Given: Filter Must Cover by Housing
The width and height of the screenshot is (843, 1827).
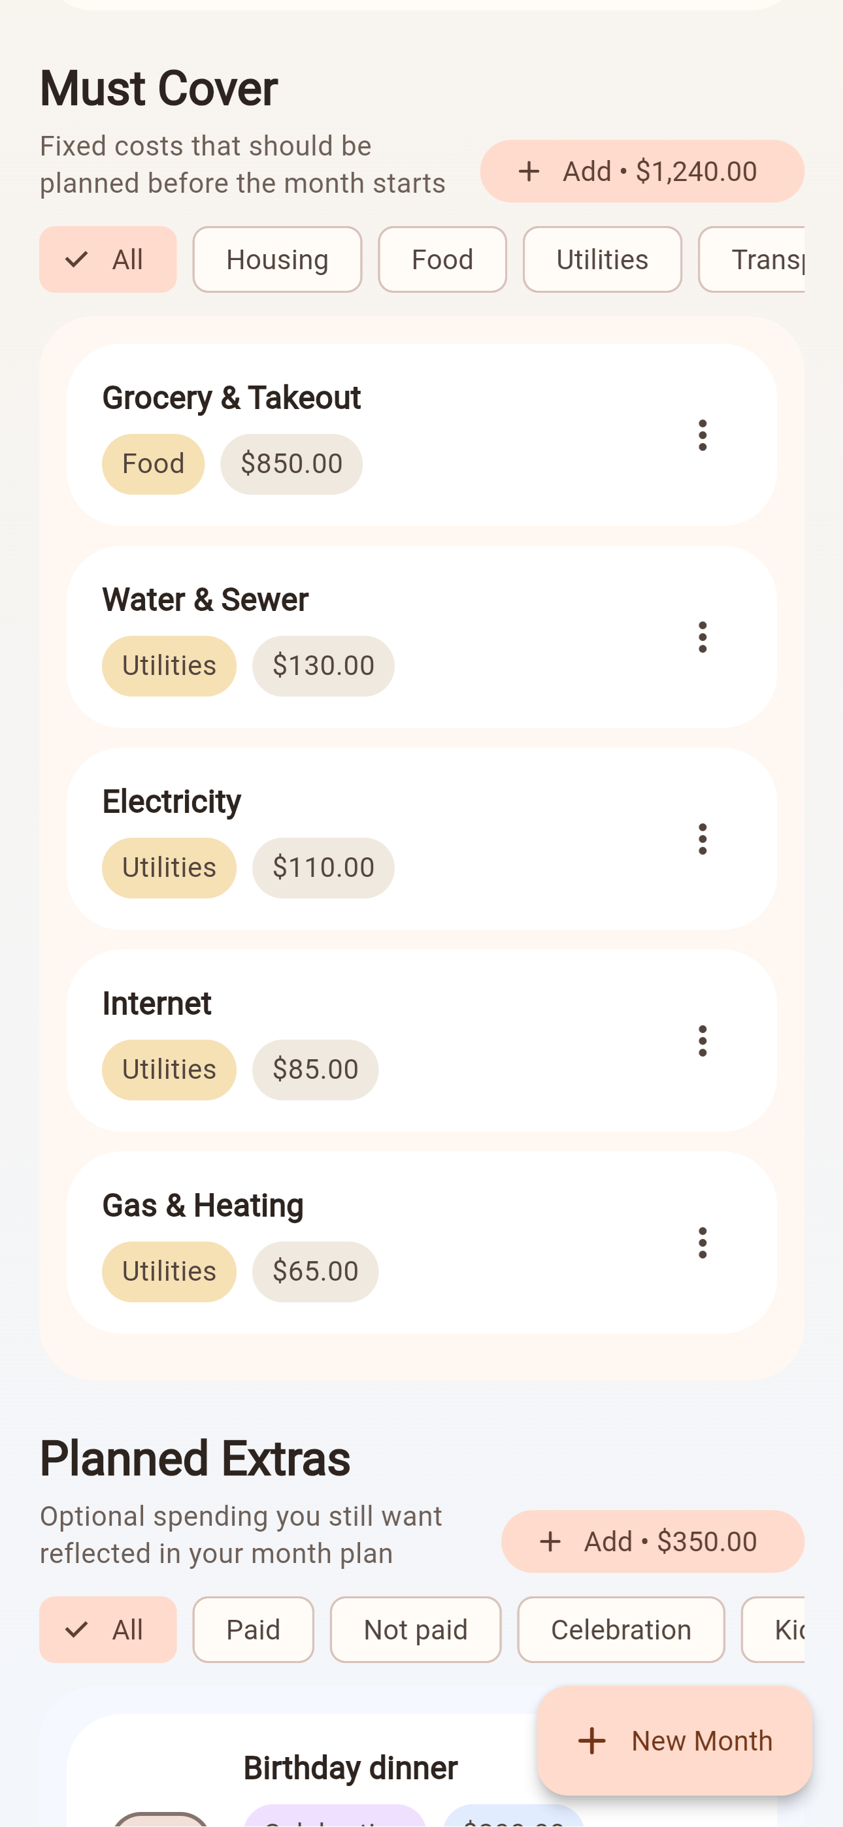Looking at the screenshot, I should pyautogui.click(x=276, y=259).
